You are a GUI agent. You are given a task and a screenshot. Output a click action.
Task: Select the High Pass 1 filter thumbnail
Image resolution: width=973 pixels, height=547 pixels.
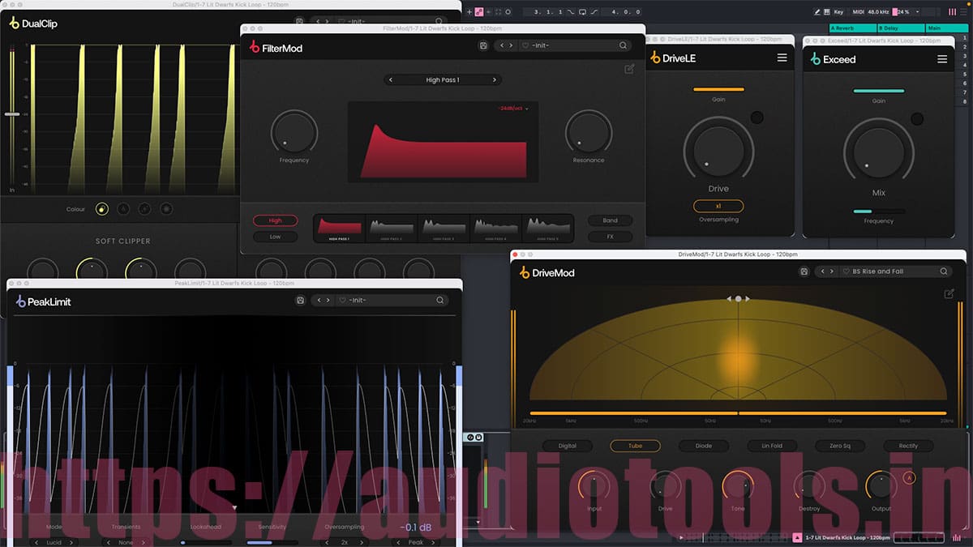pos(339,229)
